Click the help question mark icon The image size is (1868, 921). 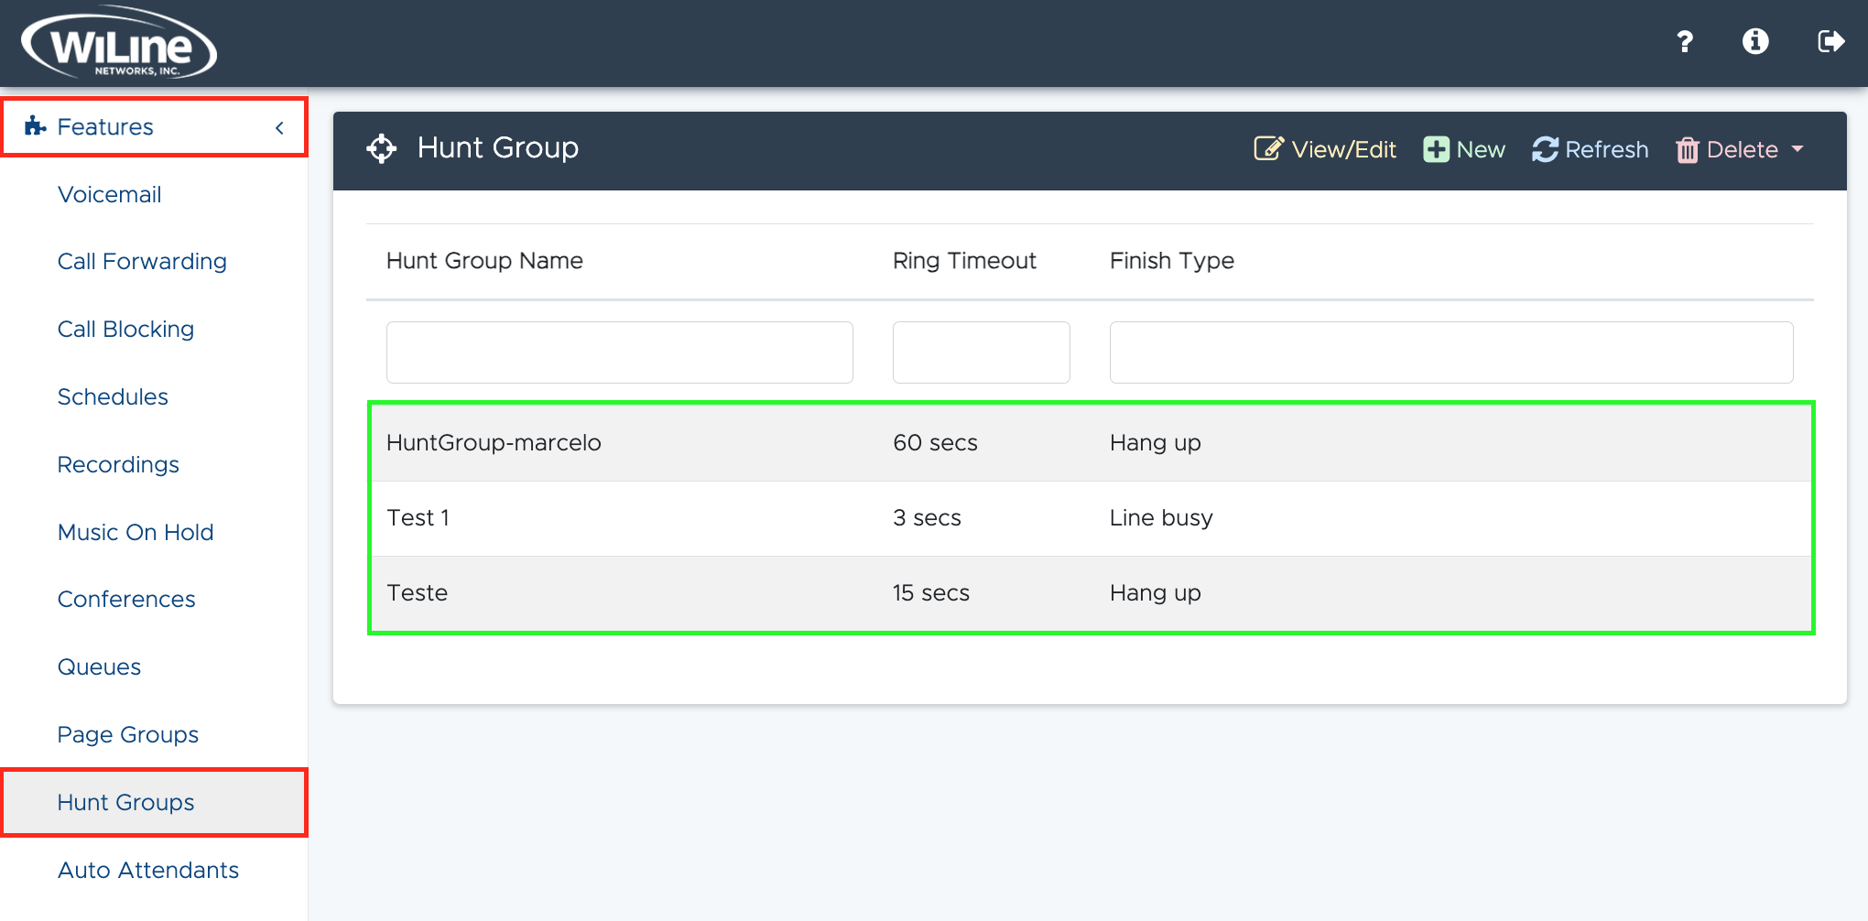click(1684, 41)
